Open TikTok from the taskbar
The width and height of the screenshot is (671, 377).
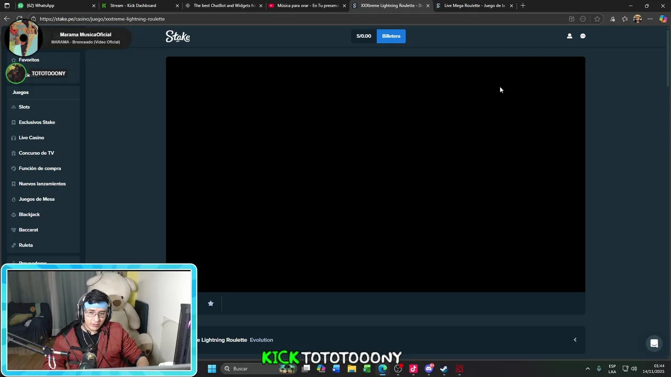coord(413,369)
